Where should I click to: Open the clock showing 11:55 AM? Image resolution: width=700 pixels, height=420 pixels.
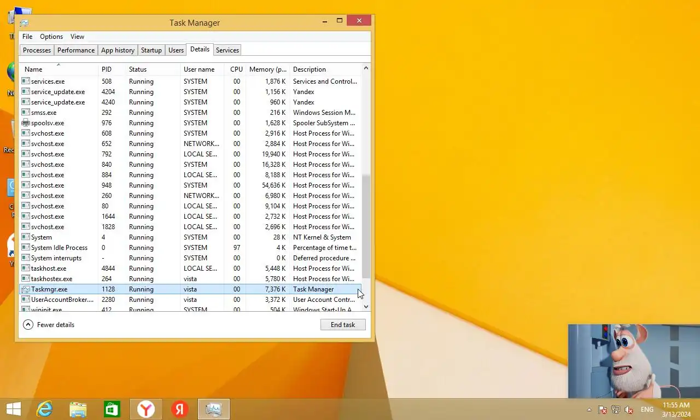676,410
